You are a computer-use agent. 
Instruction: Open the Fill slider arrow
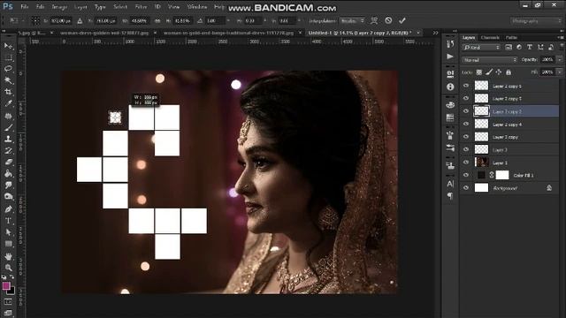pos(560,72)
